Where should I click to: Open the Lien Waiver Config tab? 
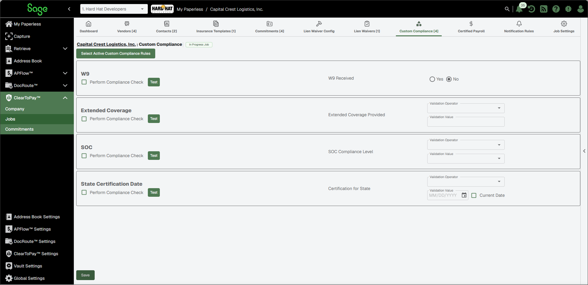point(319,27)
